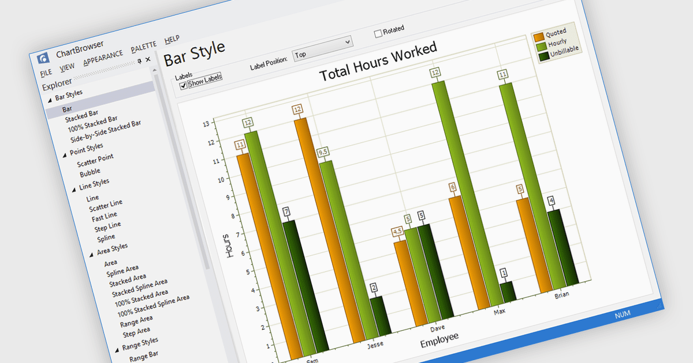Select Scatter Line style

point(106,205)
